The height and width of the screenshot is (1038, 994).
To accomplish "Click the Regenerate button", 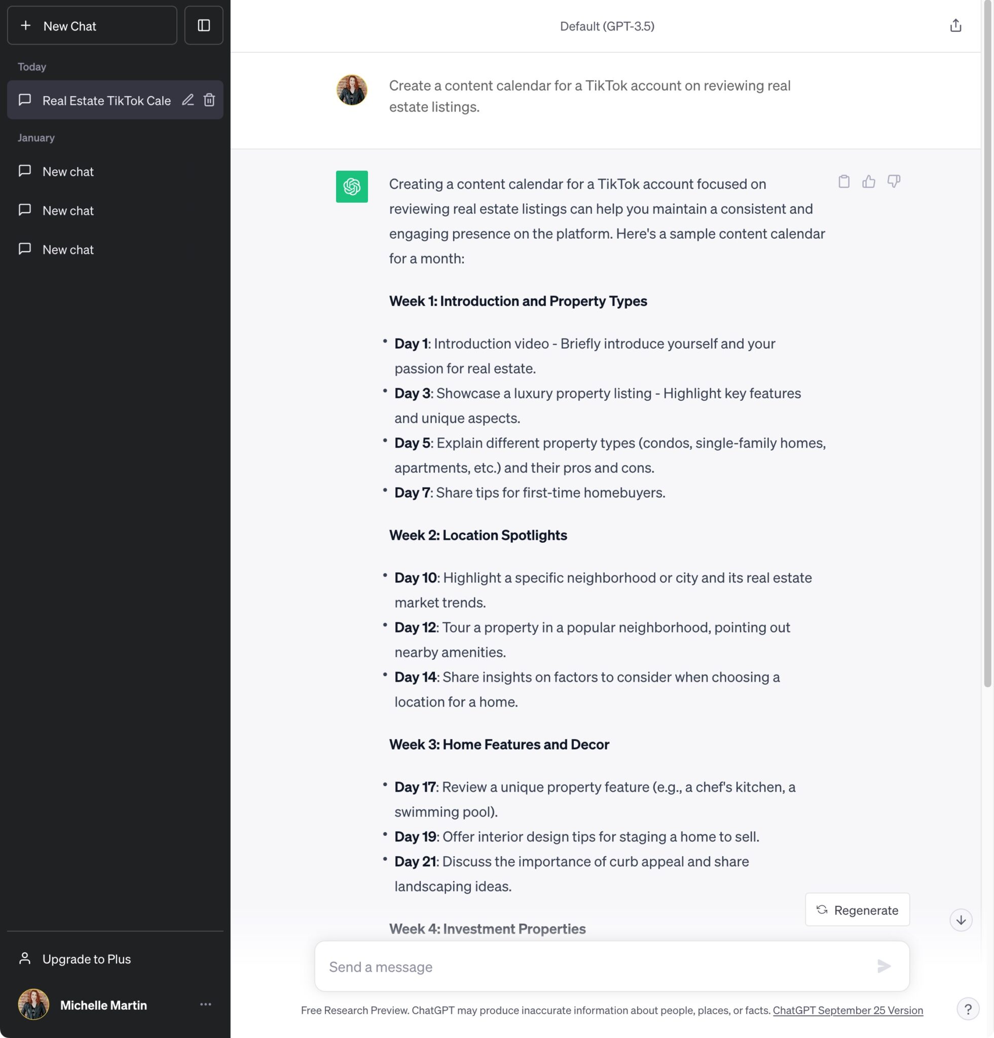I will tap(856, 910).
